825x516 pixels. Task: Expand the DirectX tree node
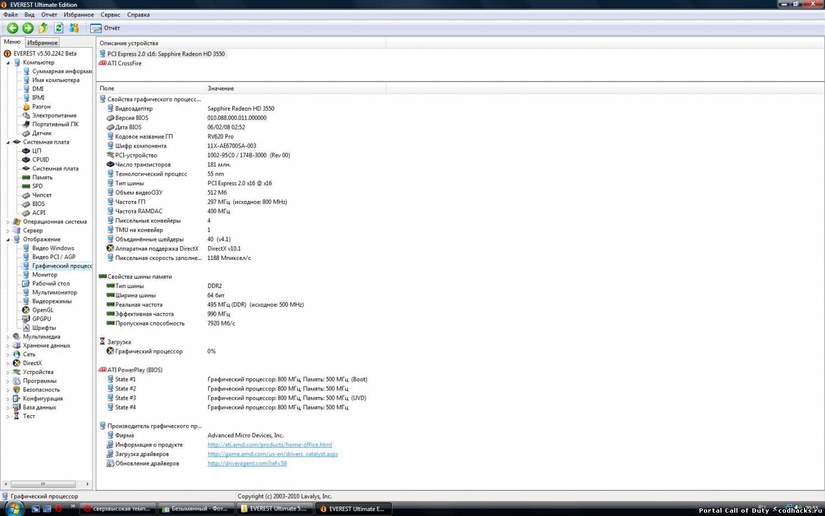click(x=8, y=363)
